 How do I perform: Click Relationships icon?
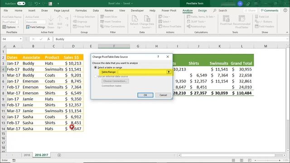point(188,26)
